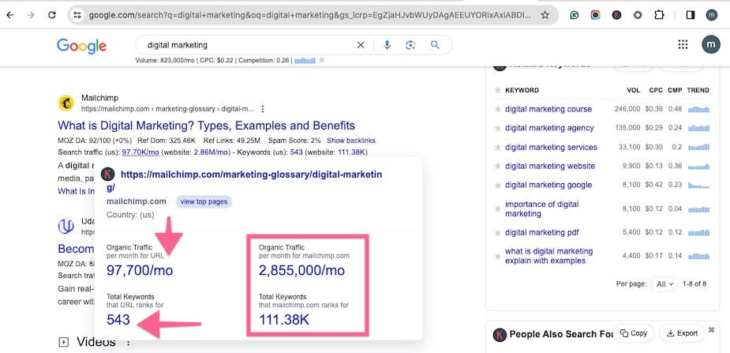Start voice search with microphone icon
The width and height of the screenshot is (730, 353).
[387, 45]
